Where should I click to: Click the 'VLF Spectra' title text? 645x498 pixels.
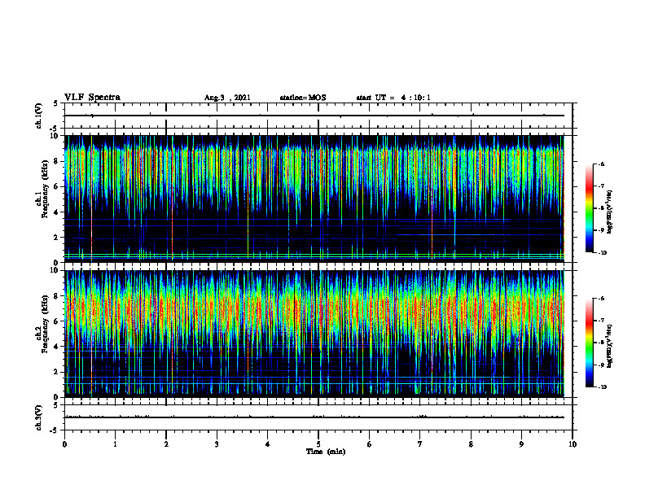pyautogui.click(x=92, y=97)
